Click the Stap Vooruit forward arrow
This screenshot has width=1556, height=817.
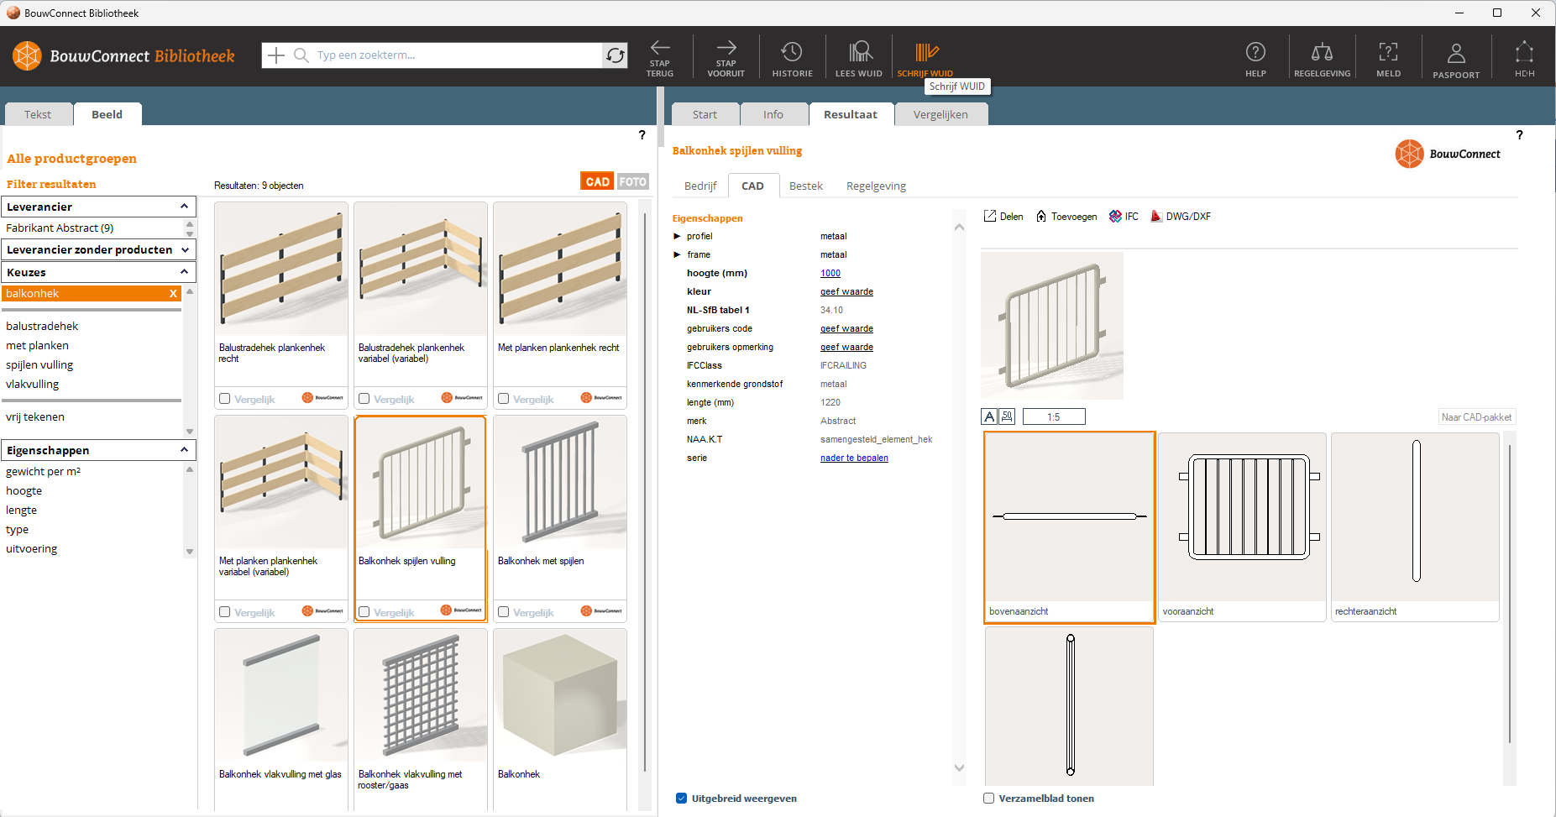(x=726, y=50)
